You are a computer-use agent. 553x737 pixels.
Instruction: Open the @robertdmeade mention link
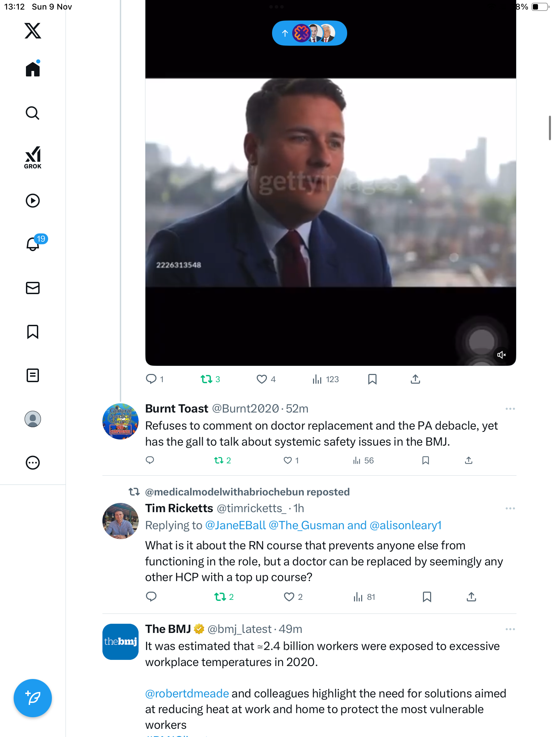(187, 693)
